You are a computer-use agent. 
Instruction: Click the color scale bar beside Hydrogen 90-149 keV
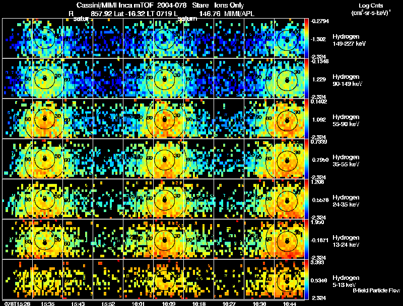(306, 78)
